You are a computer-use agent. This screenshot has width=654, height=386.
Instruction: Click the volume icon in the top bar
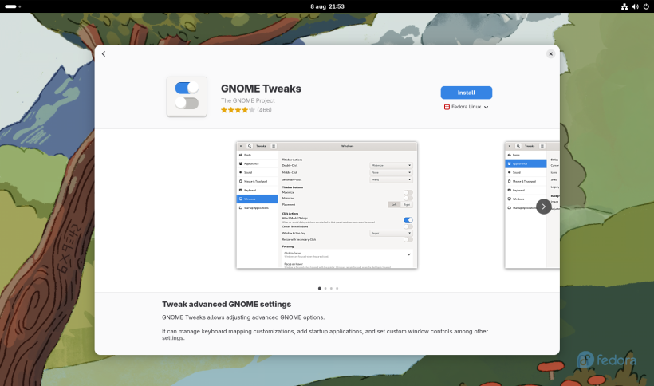[x=635, y=6]
